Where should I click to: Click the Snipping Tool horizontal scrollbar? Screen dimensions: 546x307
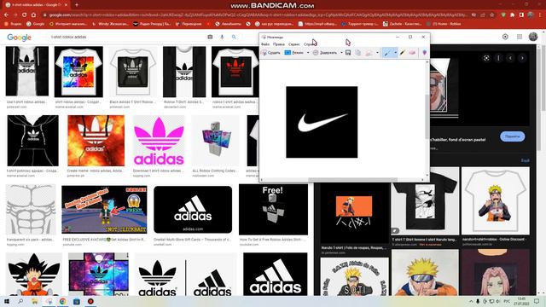pos(352,180)
